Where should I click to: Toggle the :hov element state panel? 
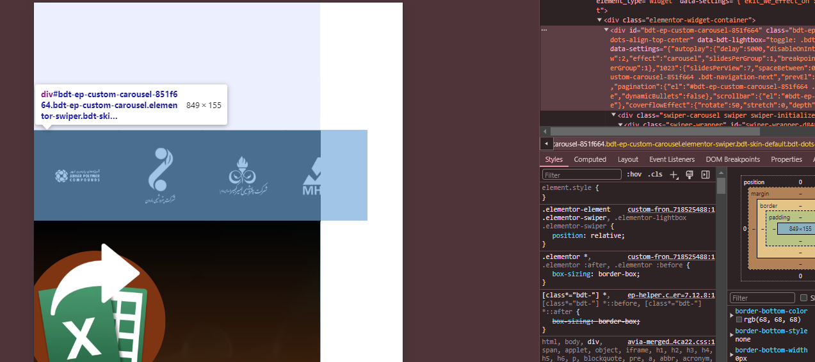[634, 175]
